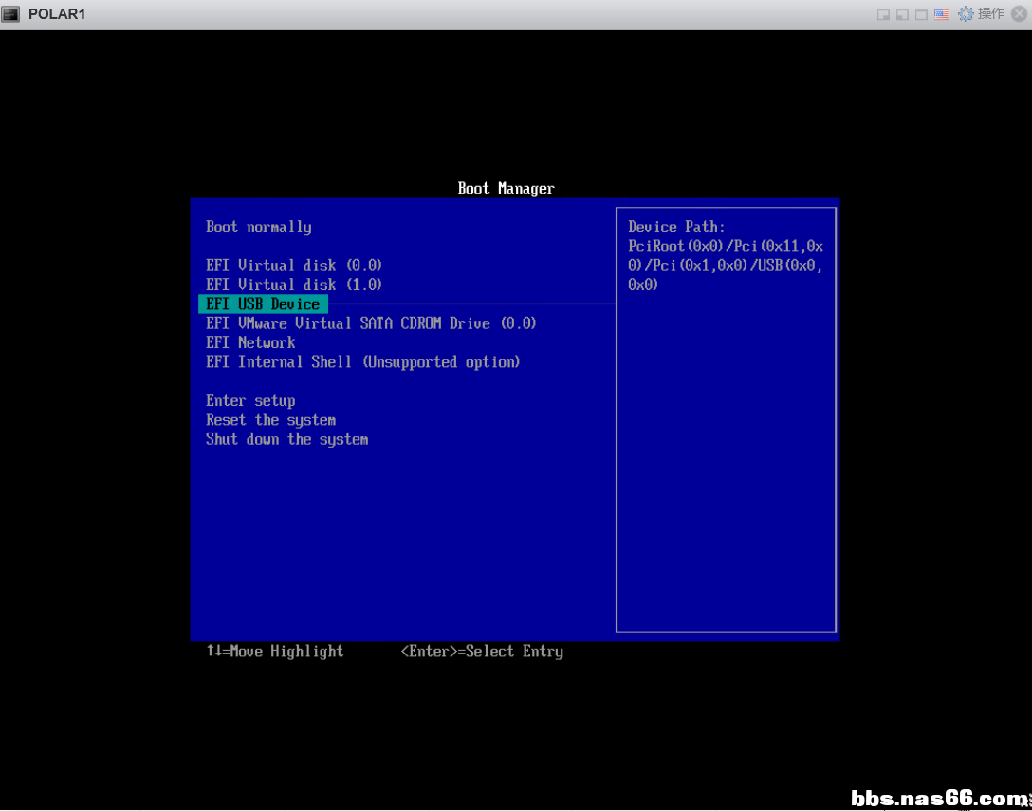
Task: Click the POLAR1 window title text
Action: [57, 14]
